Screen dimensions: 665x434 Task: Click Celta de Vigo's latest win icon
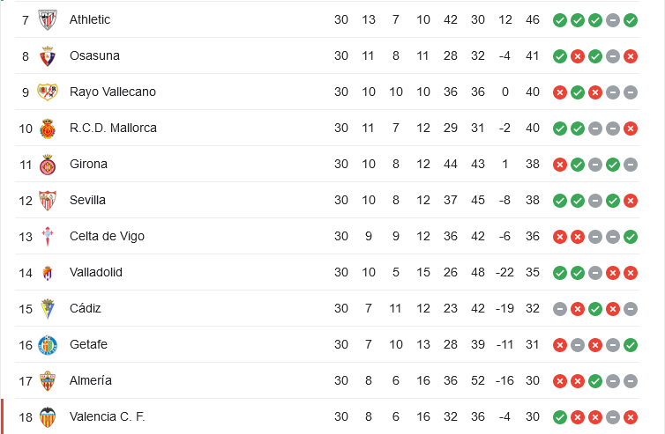(631, 236)
